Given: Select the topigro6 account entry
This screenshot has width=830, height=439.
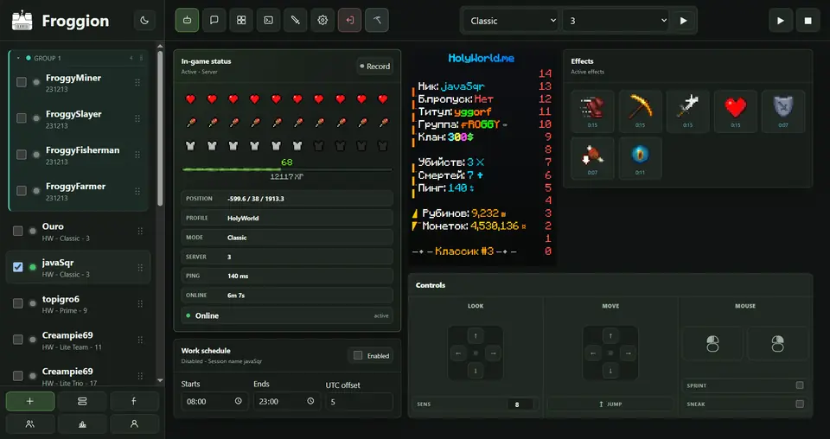Looking at the screenshot, I should [78, 303].
